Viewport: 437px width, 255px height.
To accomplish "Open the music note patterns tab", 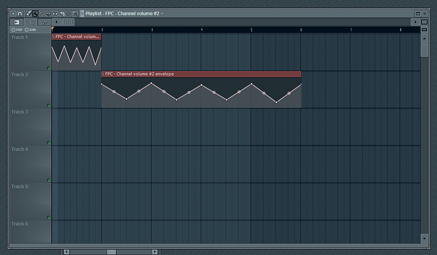I will point(45,22).
